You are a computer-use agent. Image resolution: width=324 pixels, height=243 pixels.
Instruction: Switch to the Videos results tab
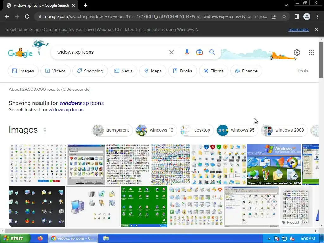[x=55, y=71]
